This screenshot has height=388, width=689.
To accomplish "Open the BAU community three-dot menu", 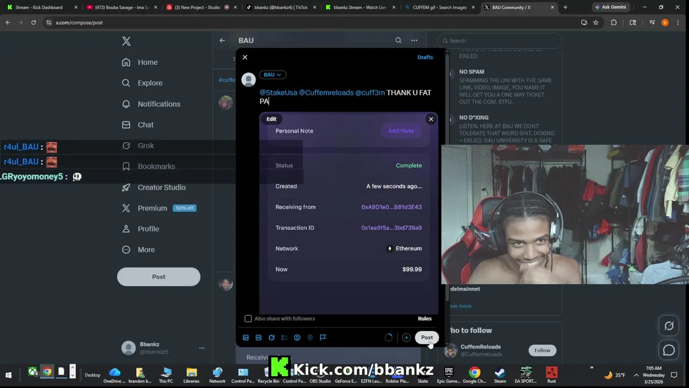I will tap(414, 40).
